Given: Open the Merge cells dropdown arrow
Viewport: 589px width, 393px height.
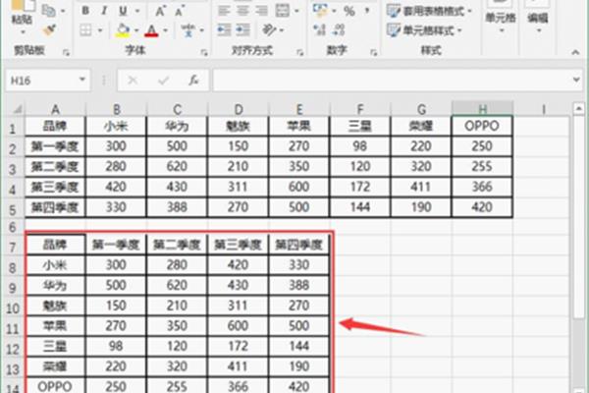Looking at the screenshot, I should point(296,11).
